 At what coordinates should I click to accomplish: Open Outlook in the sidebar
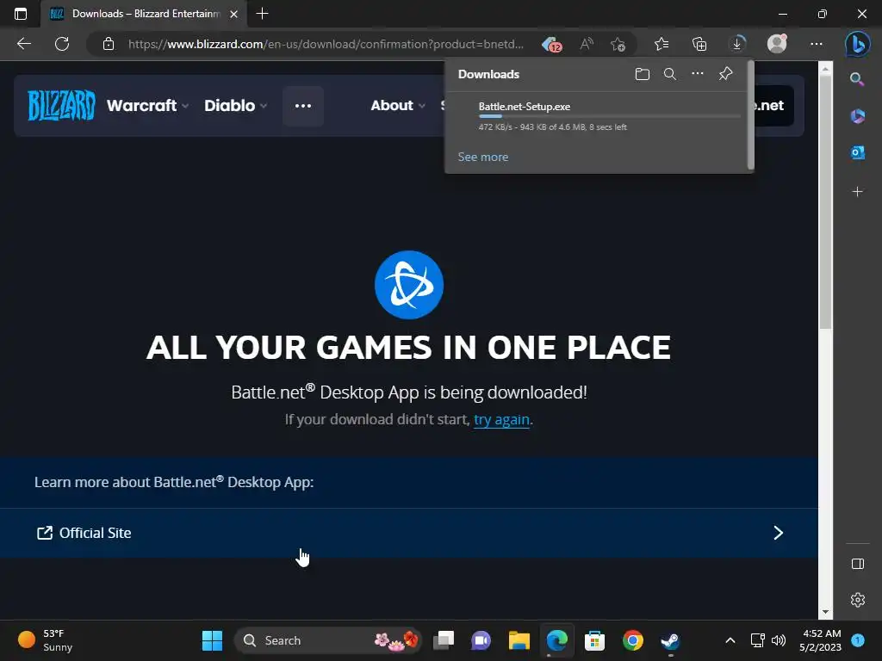point(857,152)
